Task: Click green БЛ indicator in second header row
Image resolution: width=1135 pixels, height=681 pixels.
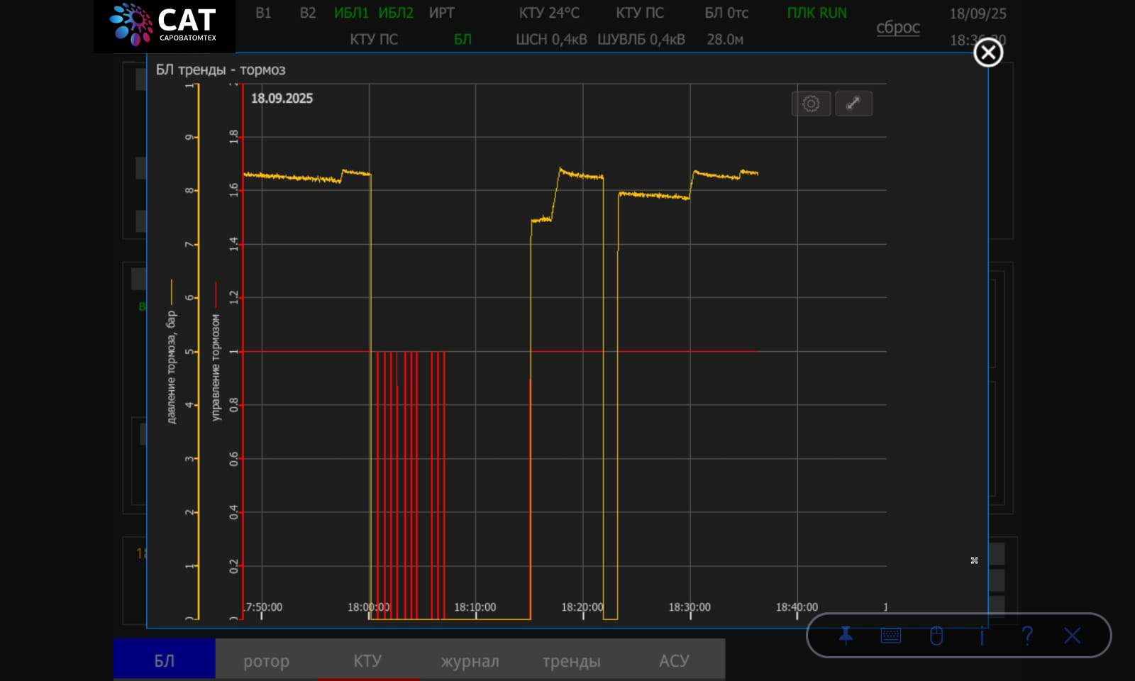Action: (x=463, y=40)
